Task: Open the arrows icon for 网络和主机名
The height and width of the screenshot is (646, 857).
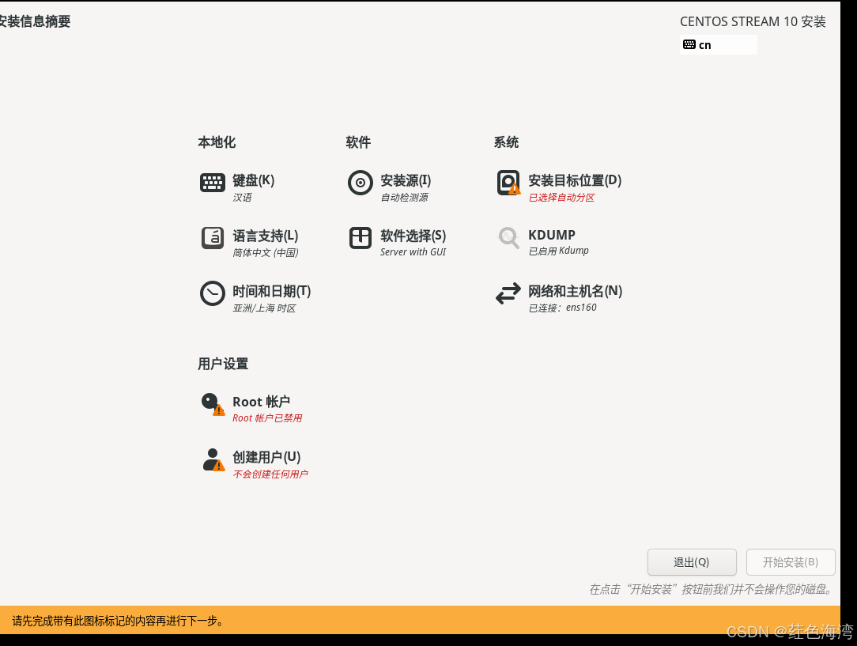Action: [508, 293]
